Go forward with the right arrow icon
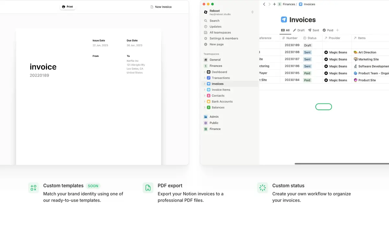This screenshot has height=225, width=389. pos(269,4)
